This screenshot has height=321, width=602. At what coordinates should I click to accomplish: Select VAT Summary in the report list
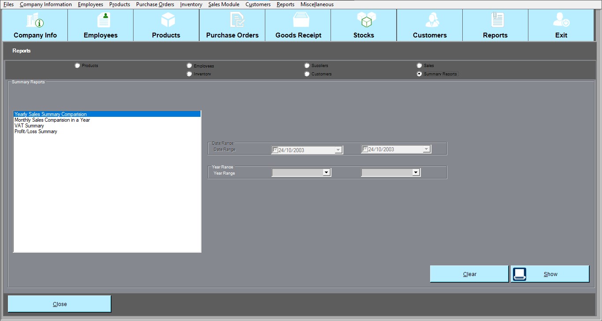(x=29, y=126)
